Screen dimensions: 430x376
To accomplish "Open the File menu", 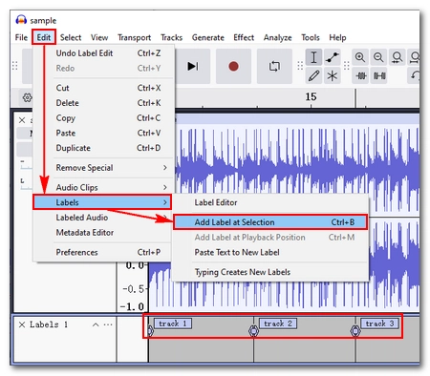I will tap(21, 37).
